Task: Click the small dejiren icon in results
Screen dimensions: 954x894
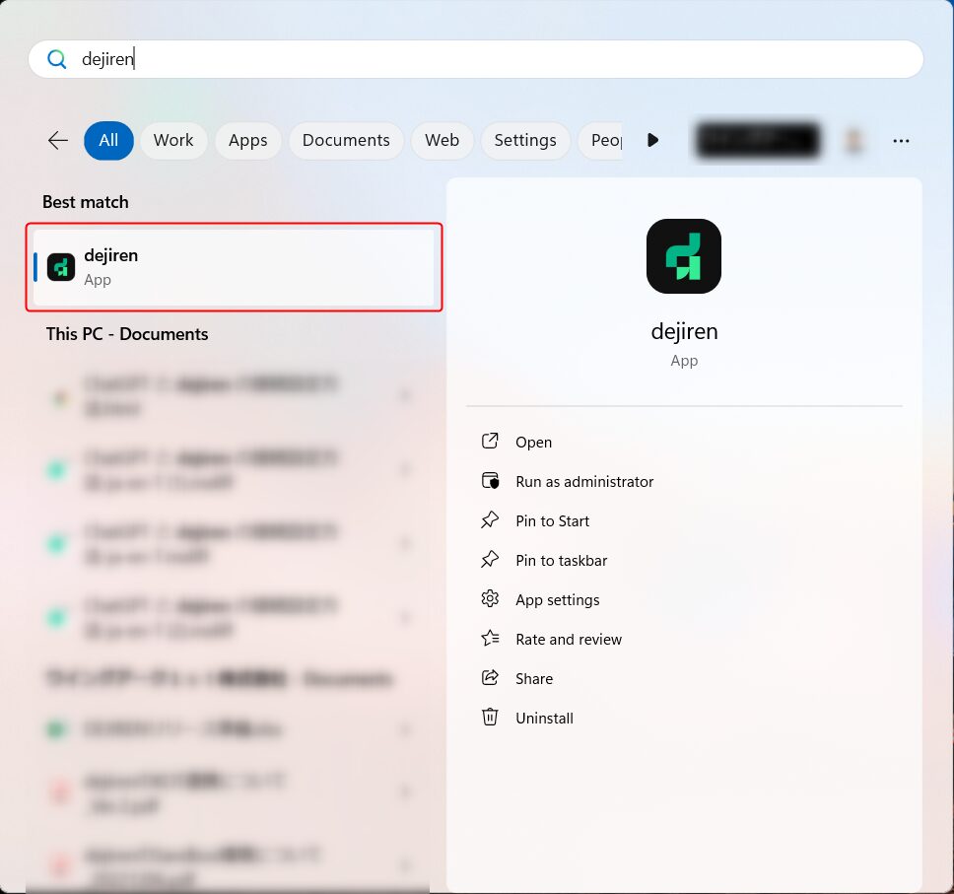Action: (61, 267)
